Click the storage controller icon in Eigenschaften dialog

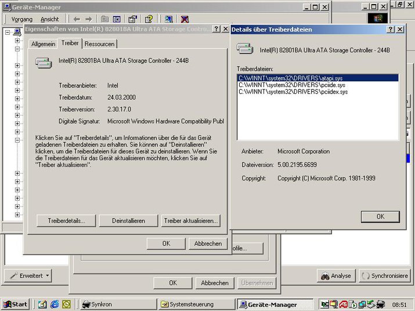pyautogui.click(x=44, y=63)
